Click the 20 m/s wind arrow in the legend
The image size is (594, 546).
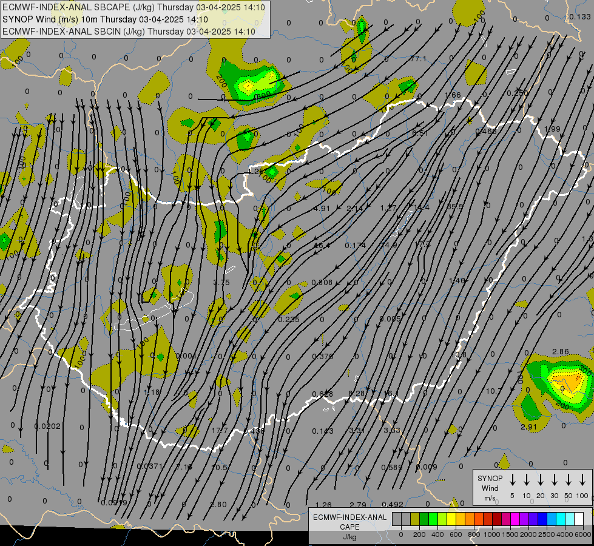click(x=541, y=480)
